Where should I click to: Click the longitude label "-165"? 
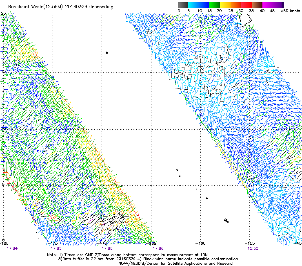[151, 243]
